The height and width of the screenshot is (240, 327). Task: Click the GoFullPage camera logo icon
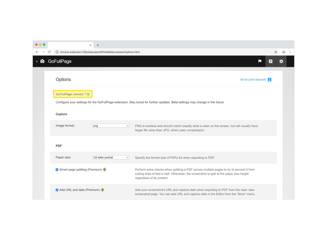coord(42,61)
